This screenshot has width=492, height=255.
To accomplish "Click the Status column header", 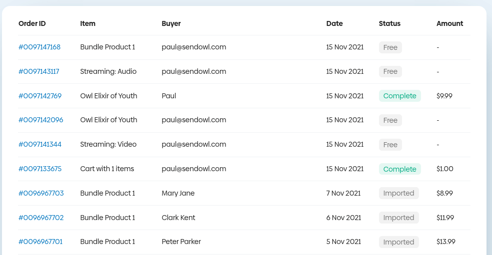I will (x=389, y=23).
